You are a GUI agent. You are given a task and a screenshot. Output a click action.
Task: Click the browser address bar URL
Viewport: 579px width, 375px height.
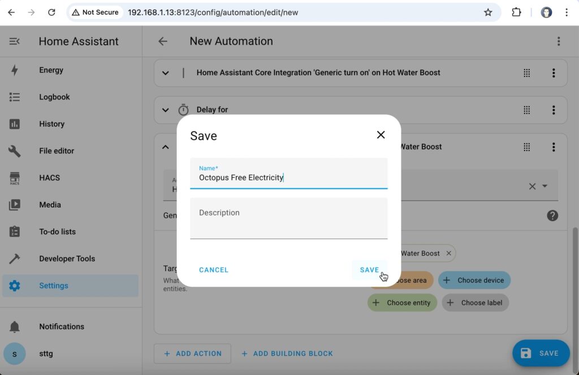pyautogui.click(x=213, y=12)
